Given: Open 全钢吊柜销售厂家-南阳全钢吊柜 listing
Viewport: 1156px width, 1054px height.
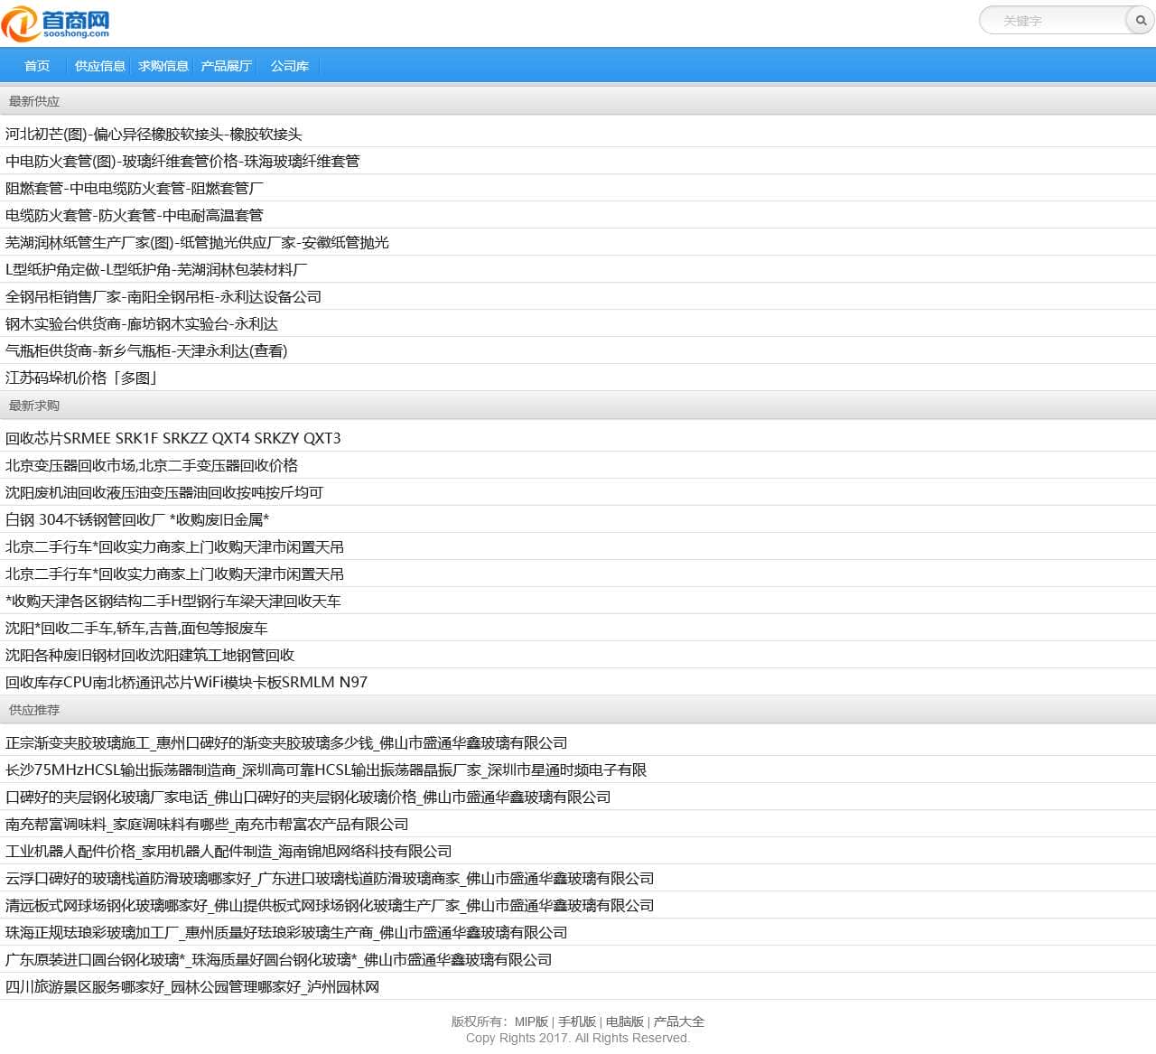Looking at the screenshot, I should pos(163,296).
